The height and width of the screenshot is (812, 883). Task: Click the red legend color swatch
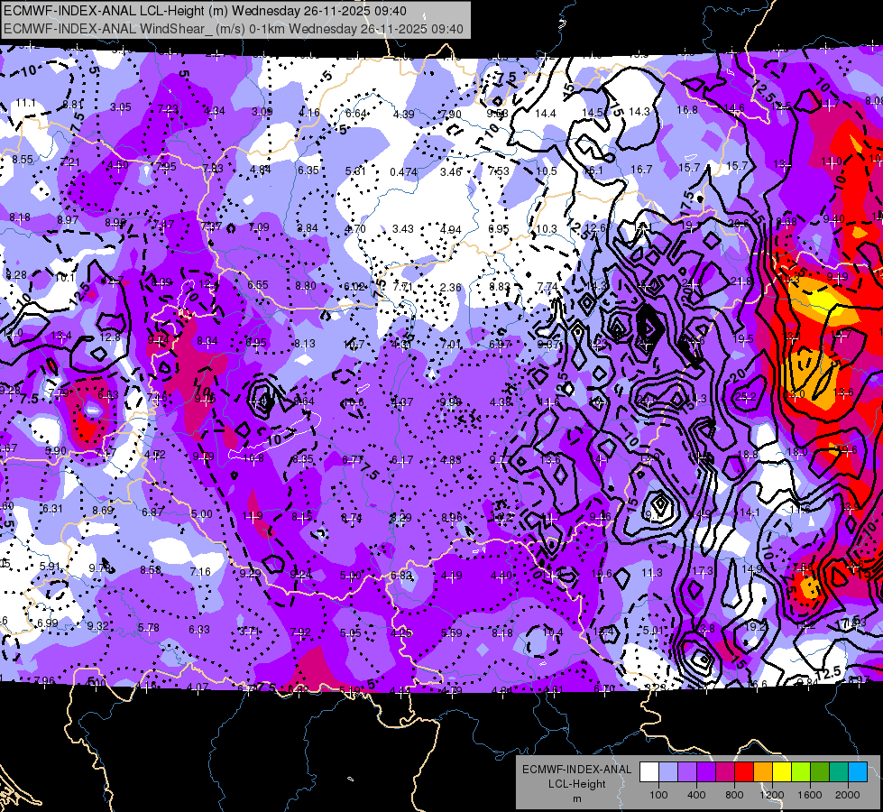tap(744, 772)
